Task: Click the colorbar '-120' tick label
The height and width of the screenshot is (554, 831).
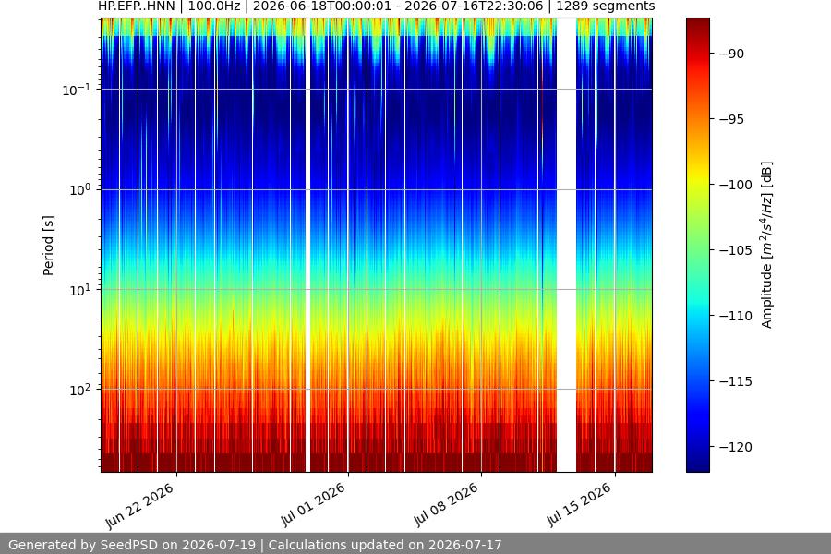Action: [x=736, y=447]
